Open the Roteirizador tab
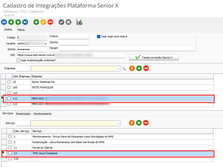 23,114
